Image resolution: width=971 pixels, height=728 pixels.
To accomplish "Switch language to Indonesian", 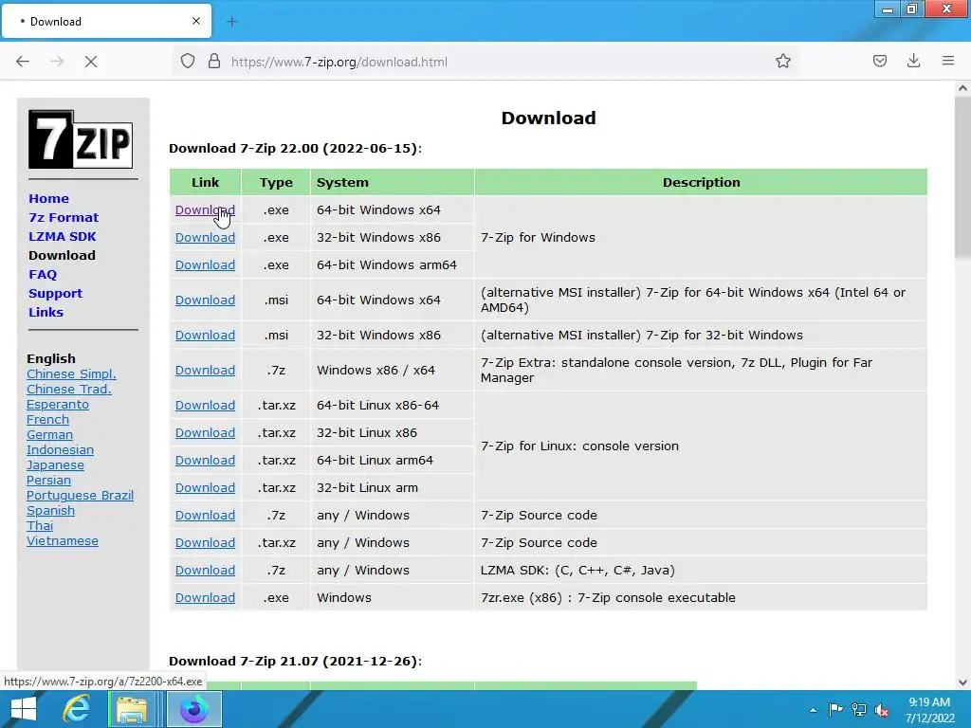I will pyautogui.click(x=60, y=450).
